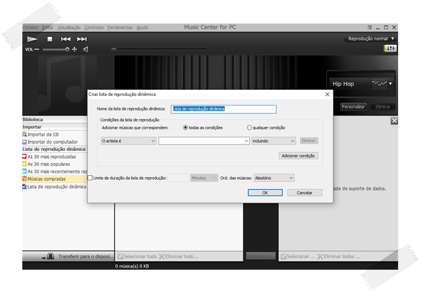Open the incluindo dropdown
Image resolution: width=421 pixels, height=292 pixels.
pyautogui.click(x=274, y=141)
